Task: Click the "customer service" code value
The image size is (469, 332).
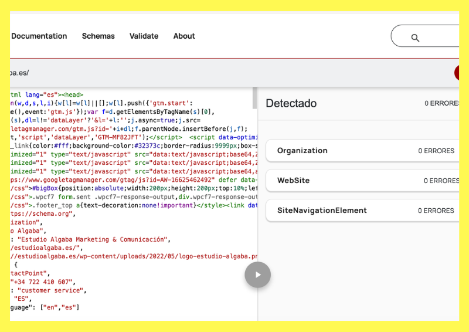Action: click(50, 290)
